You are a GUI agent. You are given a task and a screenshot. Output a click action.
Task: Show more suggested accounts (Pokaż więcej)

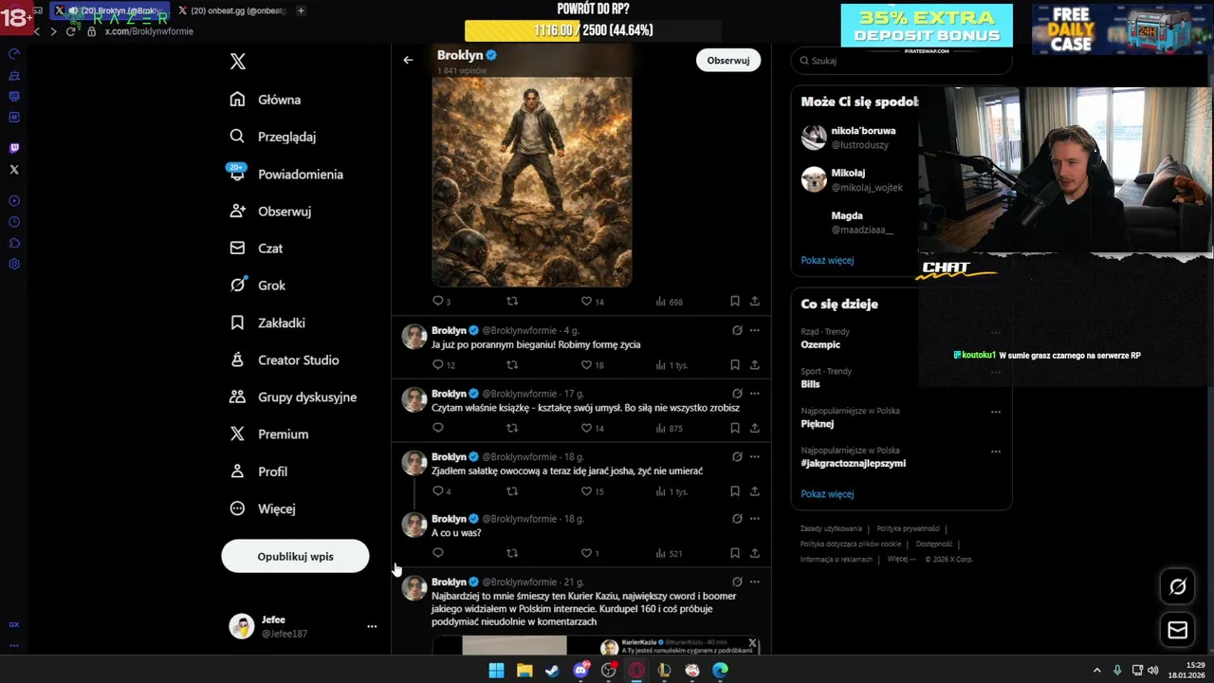tap(827, 260)
